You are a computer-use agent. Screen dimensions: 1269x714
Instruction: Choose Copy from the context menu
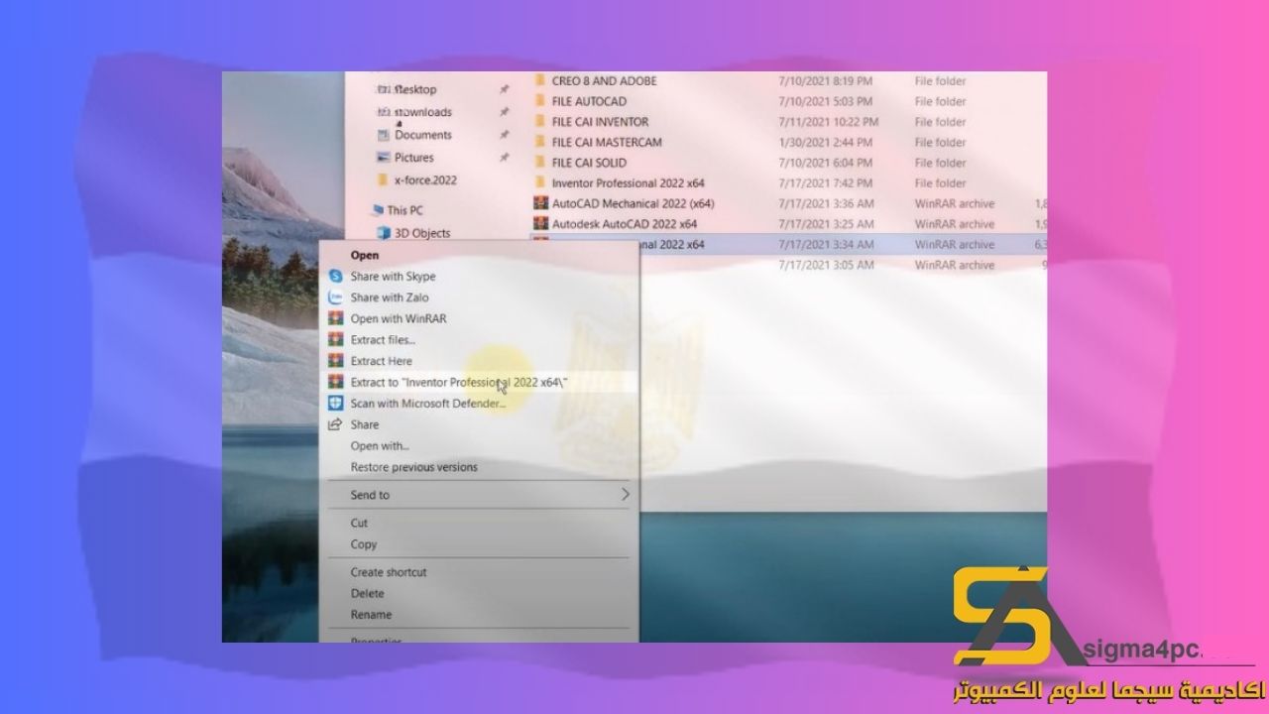[x=364, y=544]
